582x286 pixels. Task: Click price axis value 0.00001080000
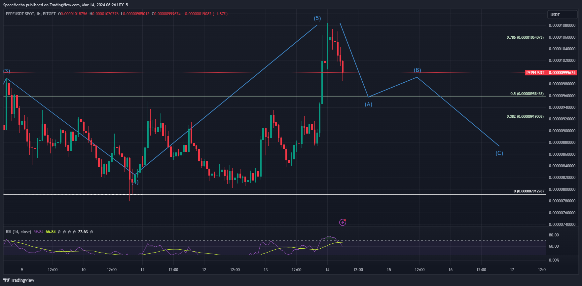point(562,25)
